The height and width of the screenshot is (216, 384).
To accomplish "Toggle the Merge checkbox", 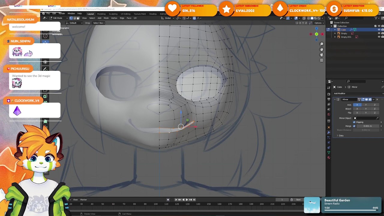I will 354,126.
